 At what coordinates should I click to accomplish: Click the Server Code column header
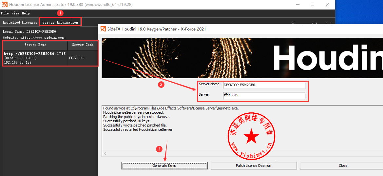tap(83, 45)
